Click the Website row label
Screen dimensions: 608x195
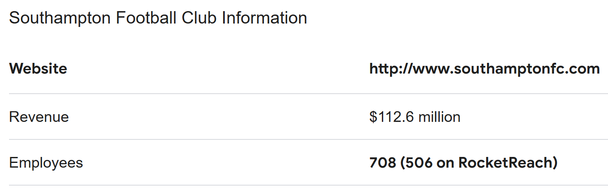(x=38, y=69)
